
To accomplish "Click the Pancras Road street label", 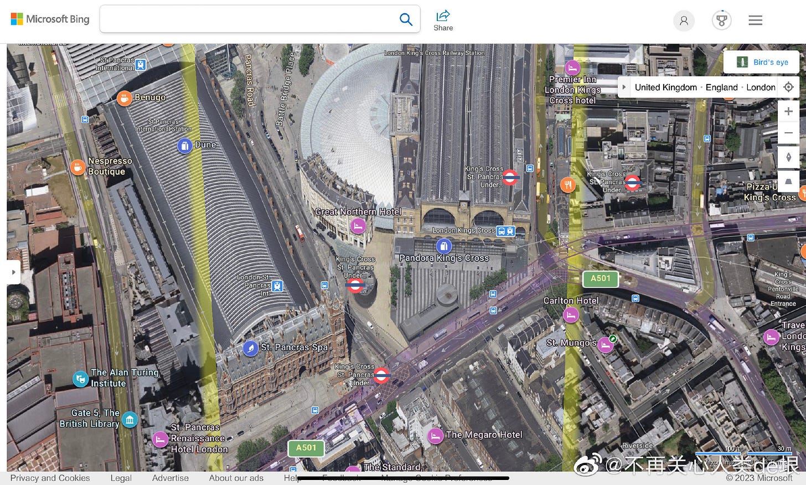I will 250,80.
